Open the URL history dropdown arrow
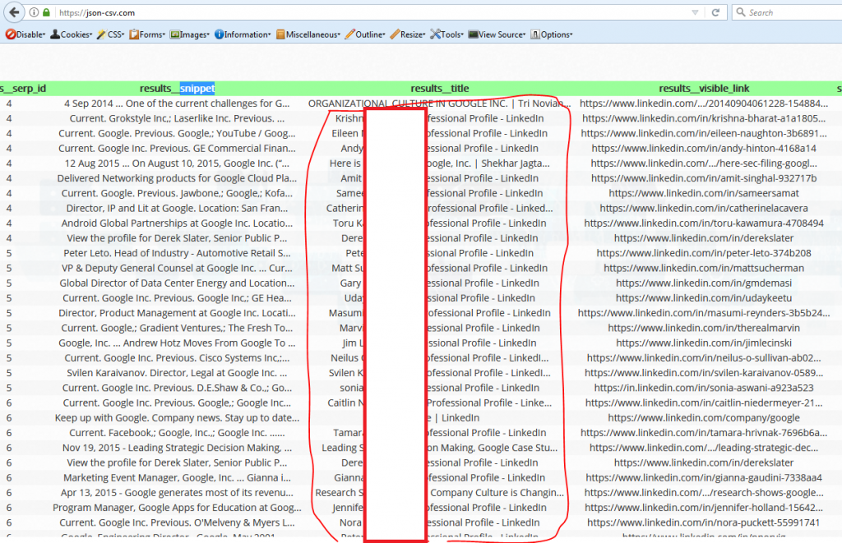This screenshot has height=543, width=842. (x=695, y=12)
